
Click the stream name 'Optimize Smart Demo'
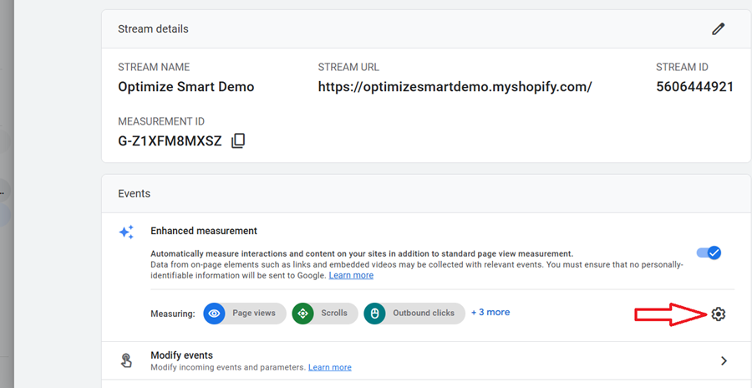pos(185,87)
